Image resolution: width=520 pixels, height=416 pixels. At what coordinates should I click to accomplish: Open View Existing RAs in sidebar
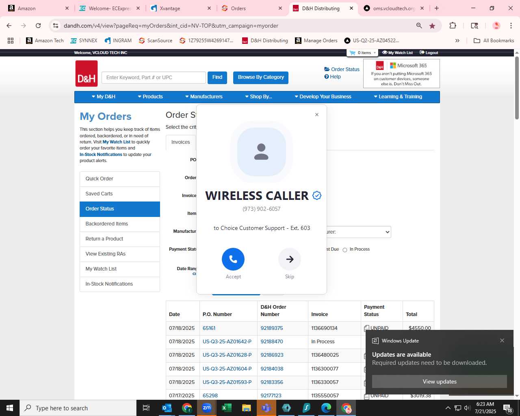(120, 254)
